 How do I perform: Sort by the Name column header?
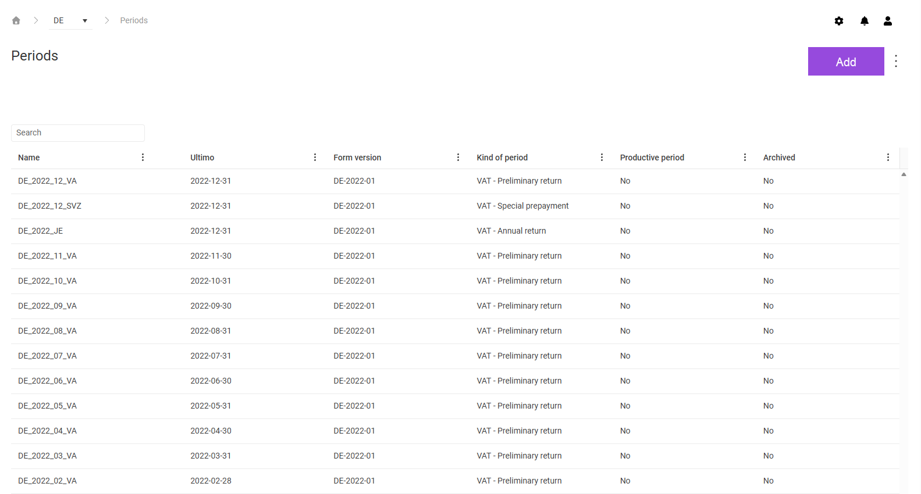click(x=29, y=157)
